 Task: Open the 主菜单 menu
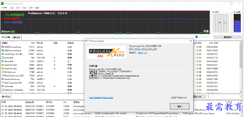[4, 8]
